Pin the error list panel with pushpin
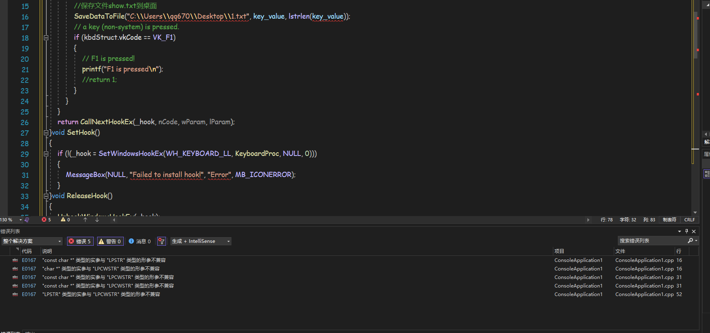This screenshot has height=333, width=710. 687,231
